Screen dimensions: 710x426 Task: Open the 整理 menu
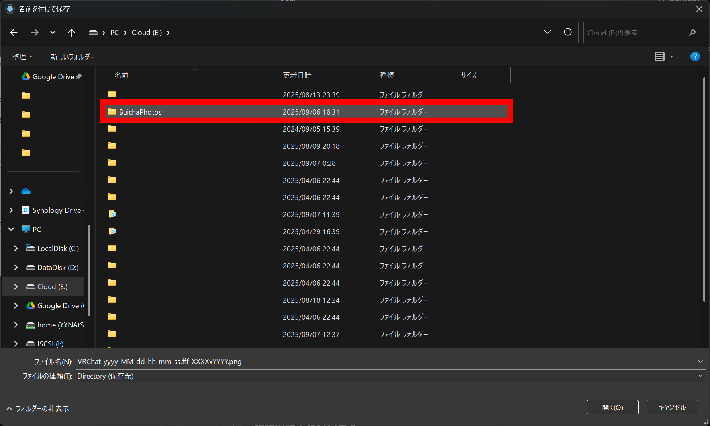tap(22, 57)
